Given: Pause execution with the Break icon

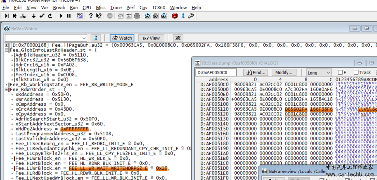Looking at the screenshot, I should click(x=69, y=16).
